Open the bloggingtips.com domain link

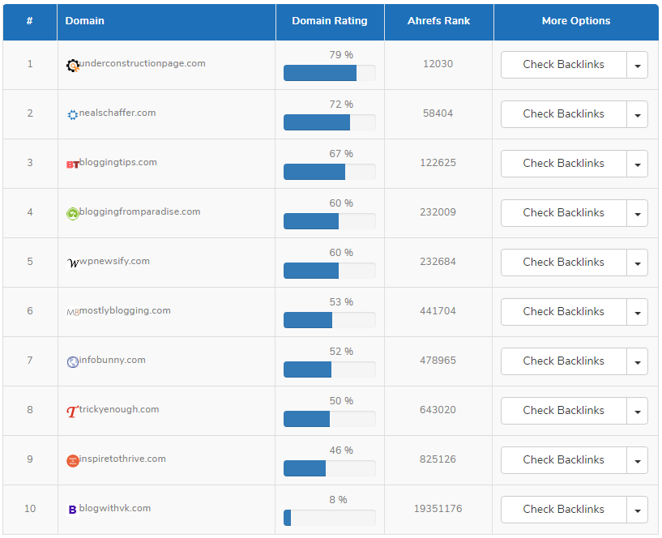coord(118,162)
